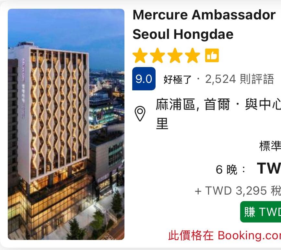Click the 6 晚 nights label

point(227,170)
